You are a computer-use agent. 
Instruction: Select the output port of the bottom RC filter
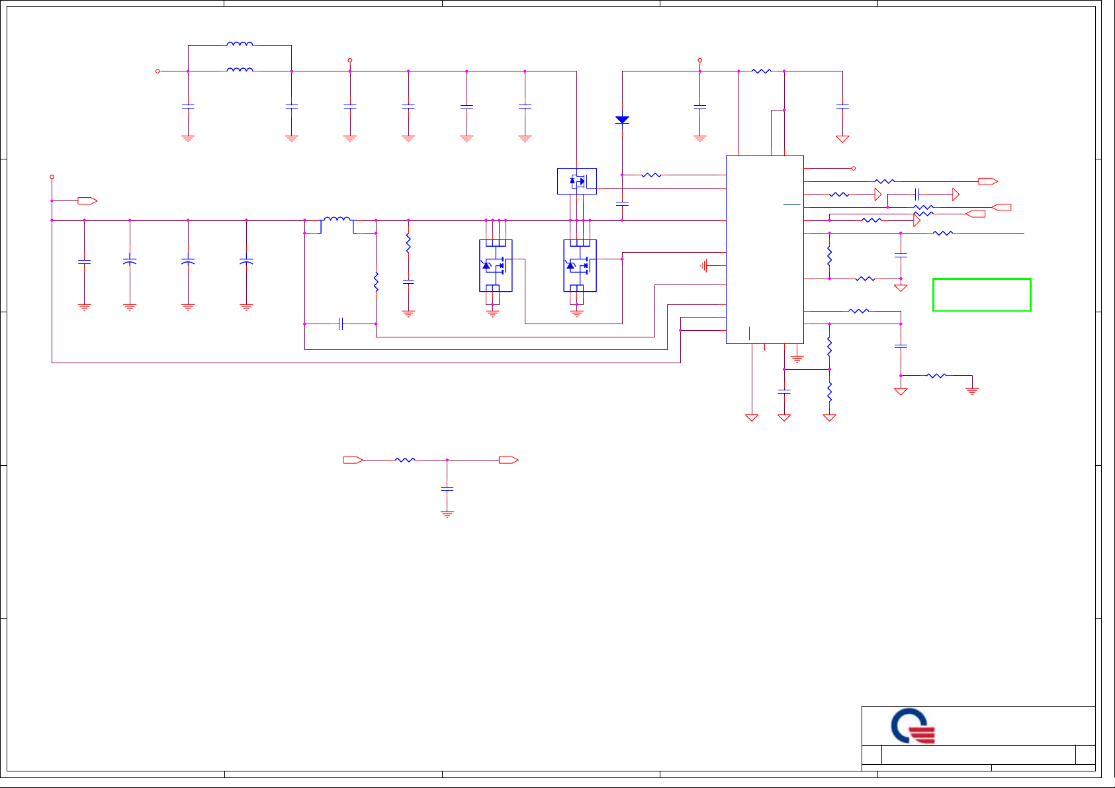pos(509,460)
